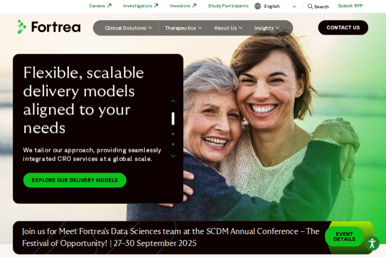Click the Event Details button
This screenshot has width=386, height=257.
(344, 236)
